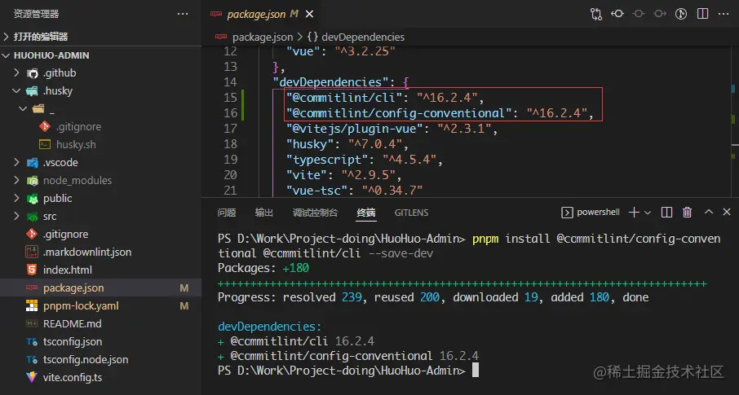Split the terminal panel
The width and height of the screenshot is (739, 395).
666,213
